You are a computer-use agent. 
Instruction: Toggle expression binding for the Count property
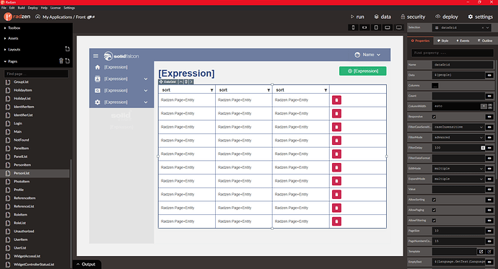coord(489,96)
